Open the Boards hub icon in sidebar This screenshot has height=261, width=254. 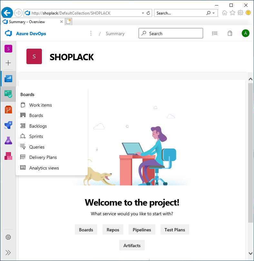click(8, 94)
